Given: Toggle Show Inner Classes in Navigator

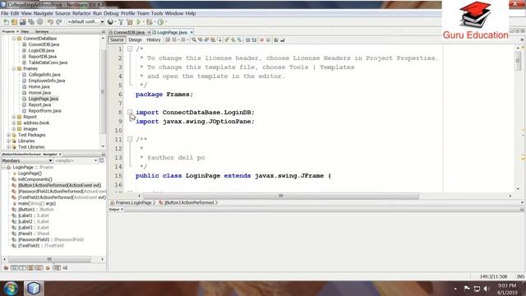Looking at the screenshot, I should [39, 268].
